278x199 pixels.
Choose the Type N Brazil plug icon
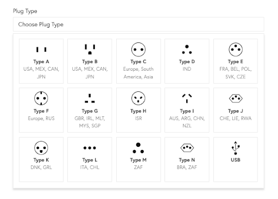(x=187, y=148)
